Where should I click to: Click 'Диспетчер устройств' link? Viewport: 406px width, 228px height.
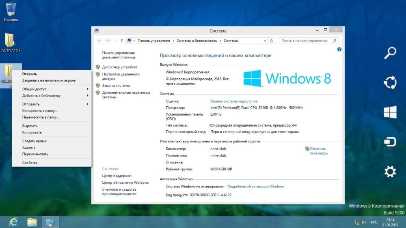(x=119, y=67)
